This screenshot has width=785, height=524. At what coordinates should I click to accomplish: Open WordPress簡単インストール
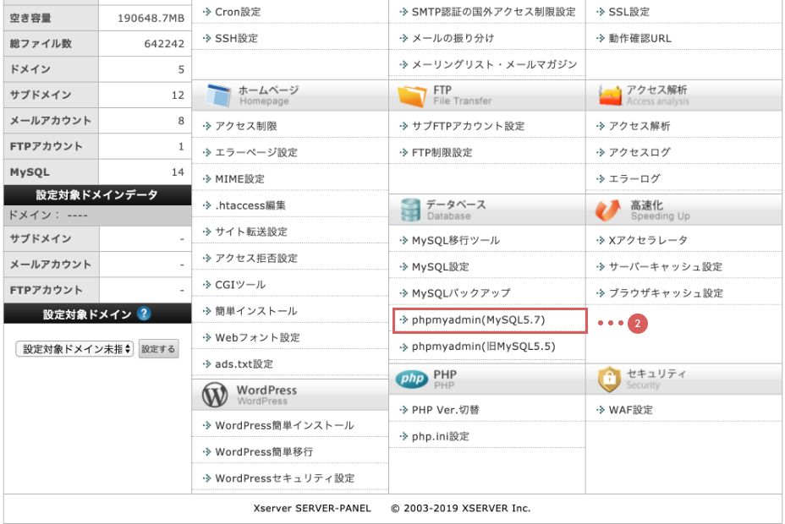(284, 425)
